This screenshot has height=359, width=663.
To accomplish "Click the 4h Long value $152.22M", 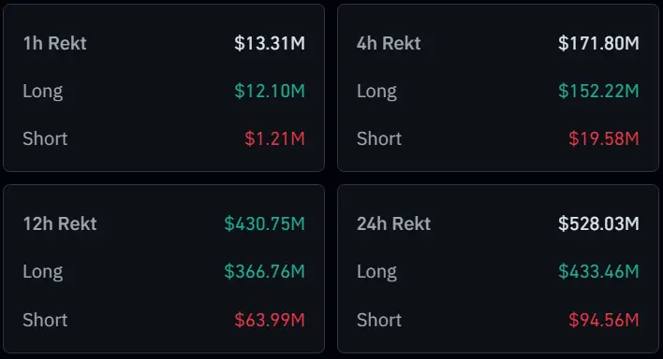I will point(598,91).
